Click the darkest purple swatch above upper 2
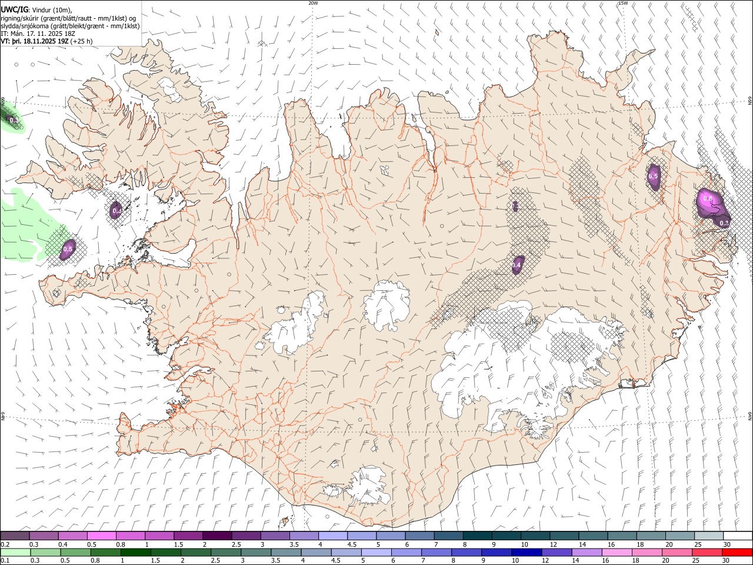Screen dimensions: 753x565 216,536
